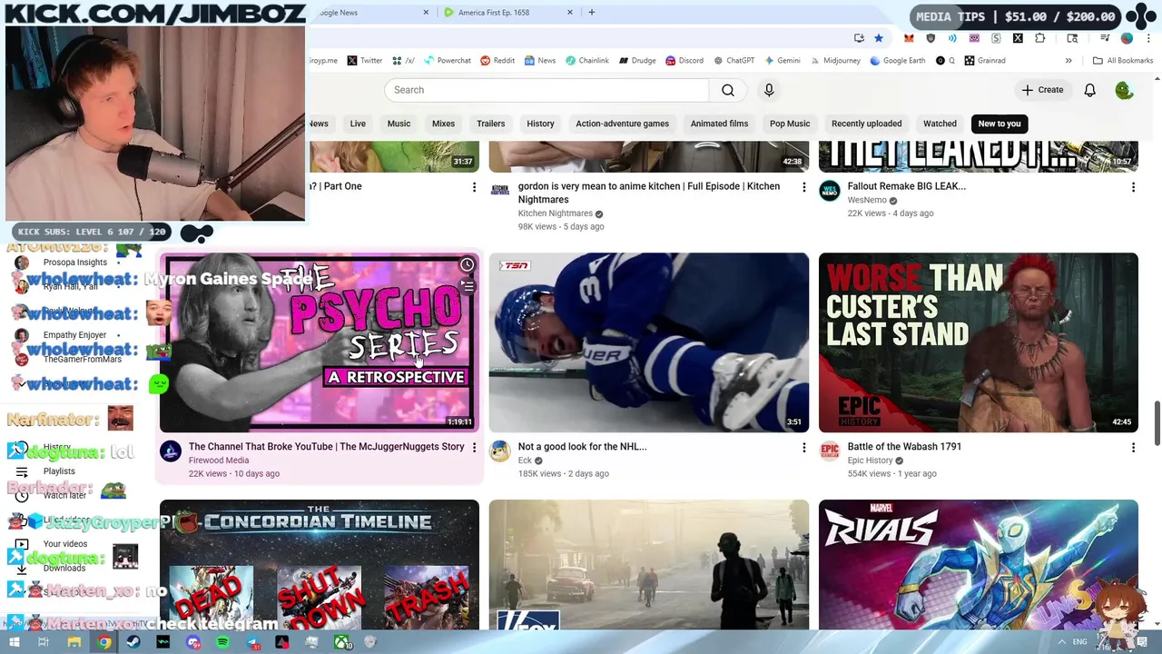The width and height of the screenshot is (1162, 654).
Task: Open the WesNemo channel avatar
Action: click(829, 191)
